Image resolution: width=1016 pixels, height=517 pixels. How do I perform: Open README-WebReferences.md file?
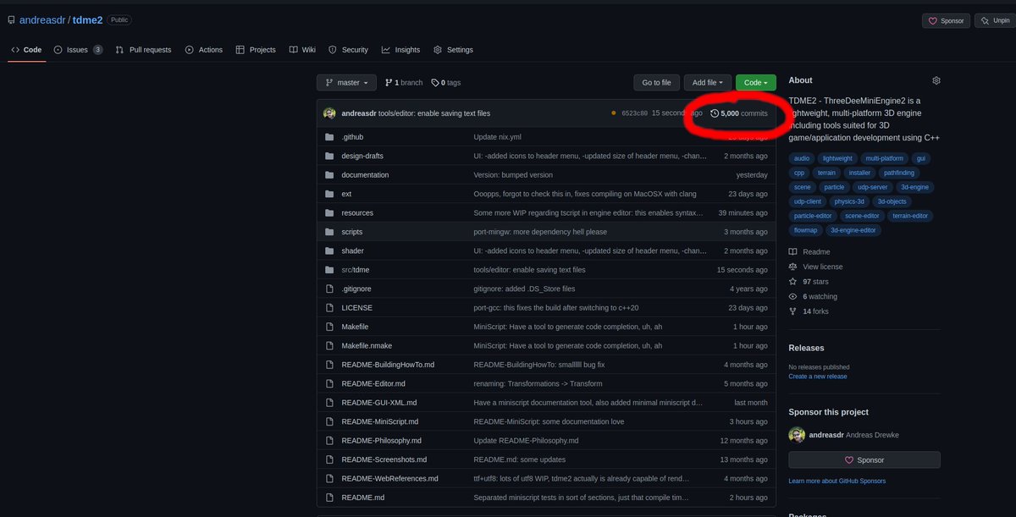pyautogui.click(x=389, y=478)
